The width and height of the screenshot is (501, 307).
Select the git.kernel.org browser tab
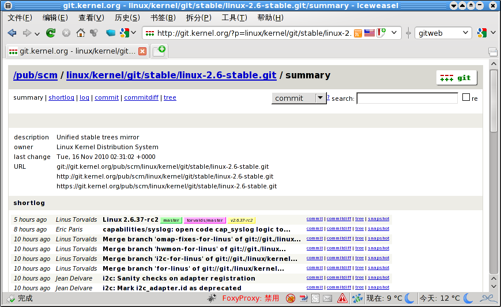[x=77, y=51]
